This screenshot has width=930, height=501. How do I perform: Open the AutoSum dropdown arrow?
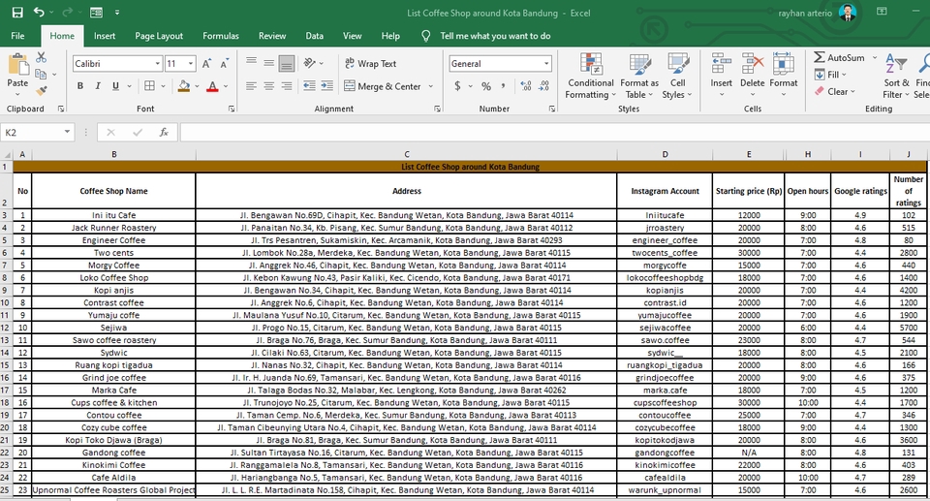(875, 57)
